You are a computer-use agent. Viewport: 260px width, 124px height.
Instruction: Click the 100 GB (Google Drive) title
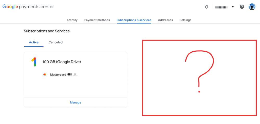[x=62, y=62]
